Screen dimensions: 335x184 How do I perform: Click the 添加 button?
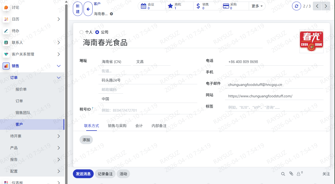tap(86, 140)
